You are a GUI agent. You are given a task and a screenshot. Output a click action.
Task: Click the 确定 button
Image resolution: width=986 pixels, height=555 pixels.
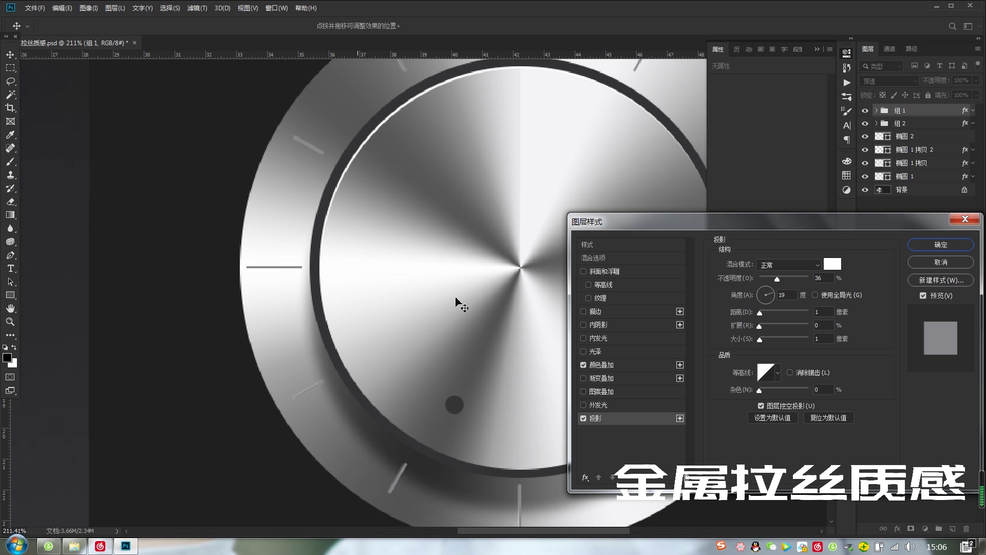pyautogui.click(x=940, y=245)
